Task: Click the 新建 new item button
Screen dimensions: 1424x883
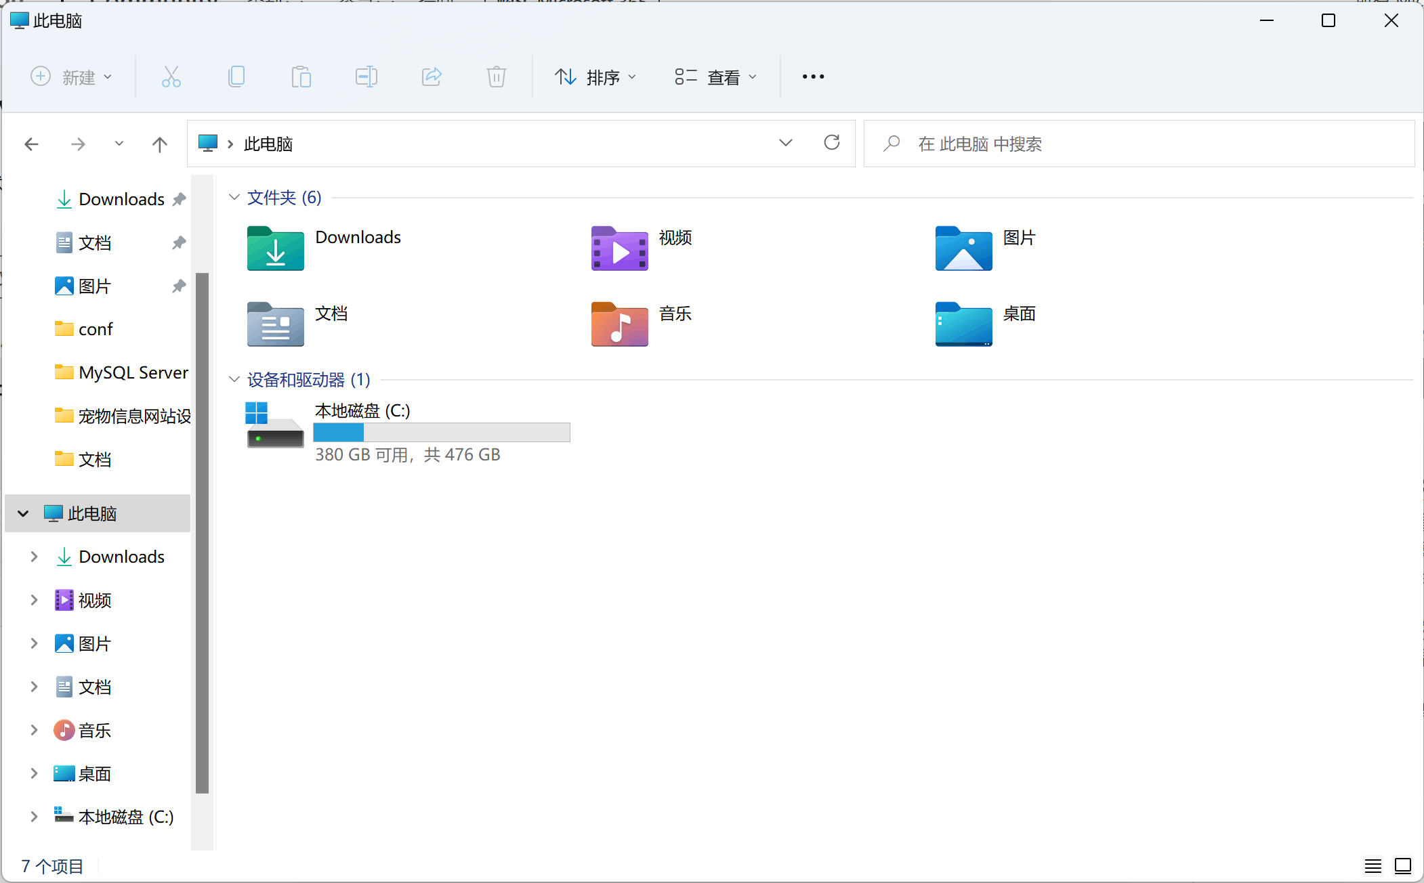Action: [71, 77]
